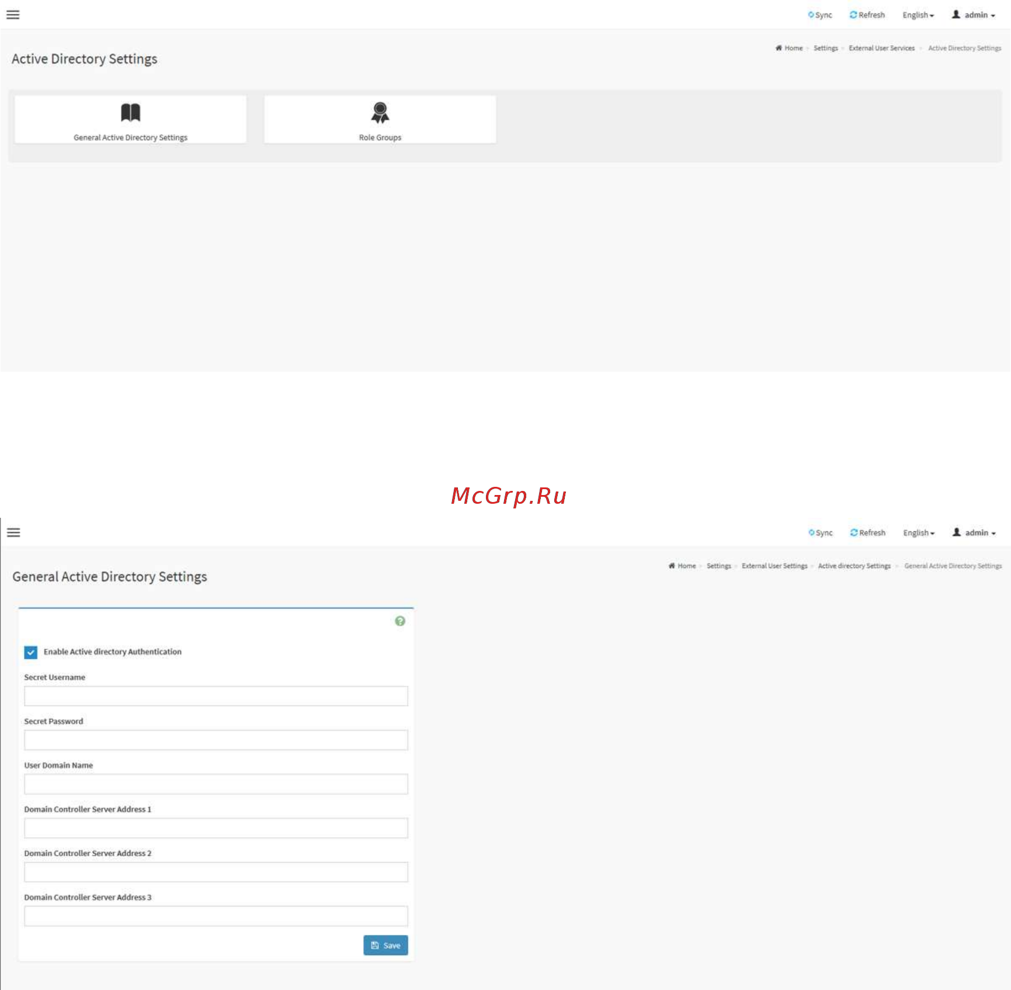
Task: Go to Home in top breadcrumb
Action: coord(794,49)
